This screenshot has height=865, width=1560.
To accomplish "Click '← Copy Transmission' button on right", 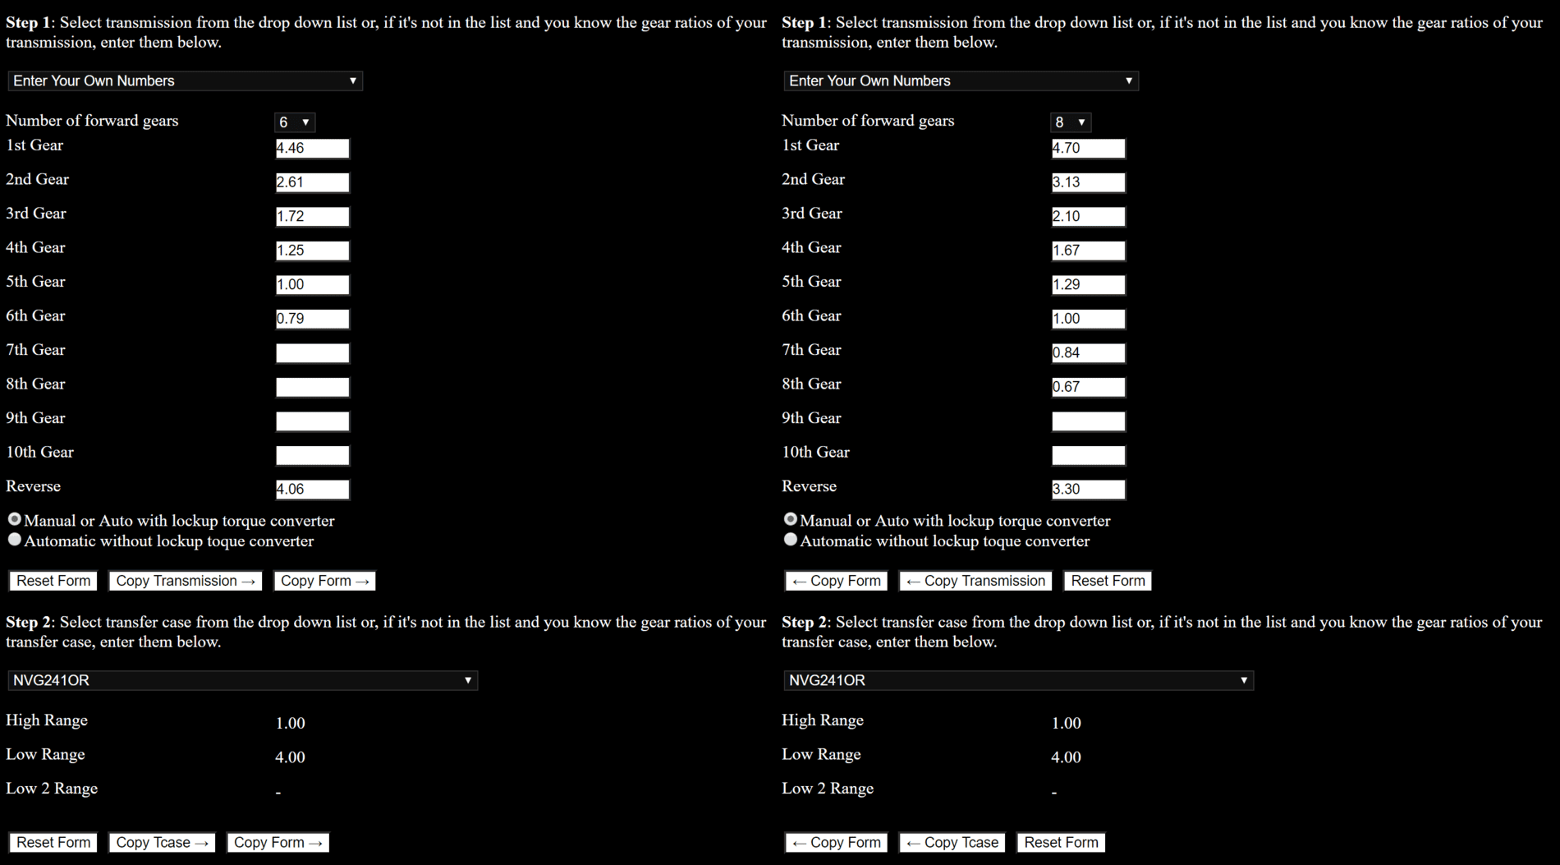I will (975, 581).
